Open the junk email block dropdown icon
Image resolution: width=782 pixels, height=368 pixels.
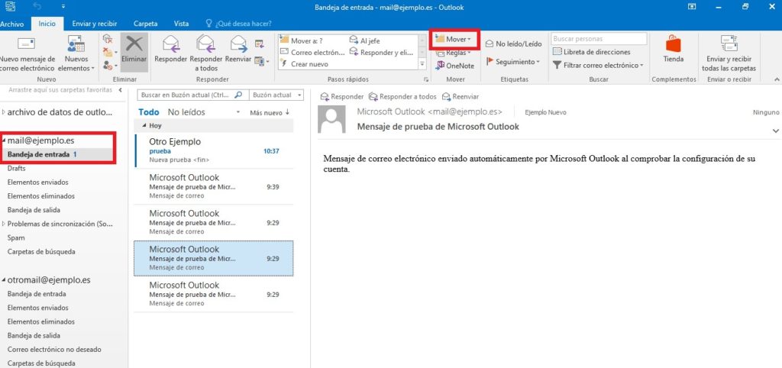(x=110, y=65)
